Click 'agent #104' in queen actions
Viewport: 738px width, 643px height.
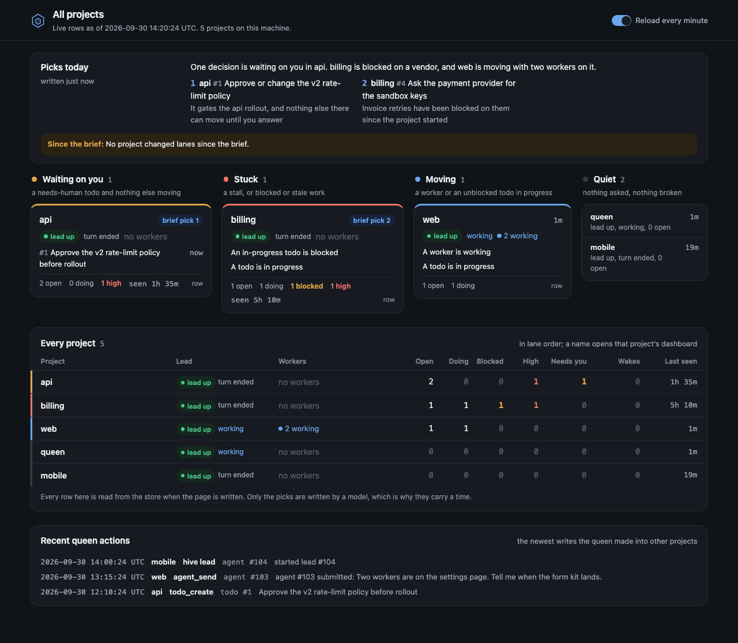245,562
